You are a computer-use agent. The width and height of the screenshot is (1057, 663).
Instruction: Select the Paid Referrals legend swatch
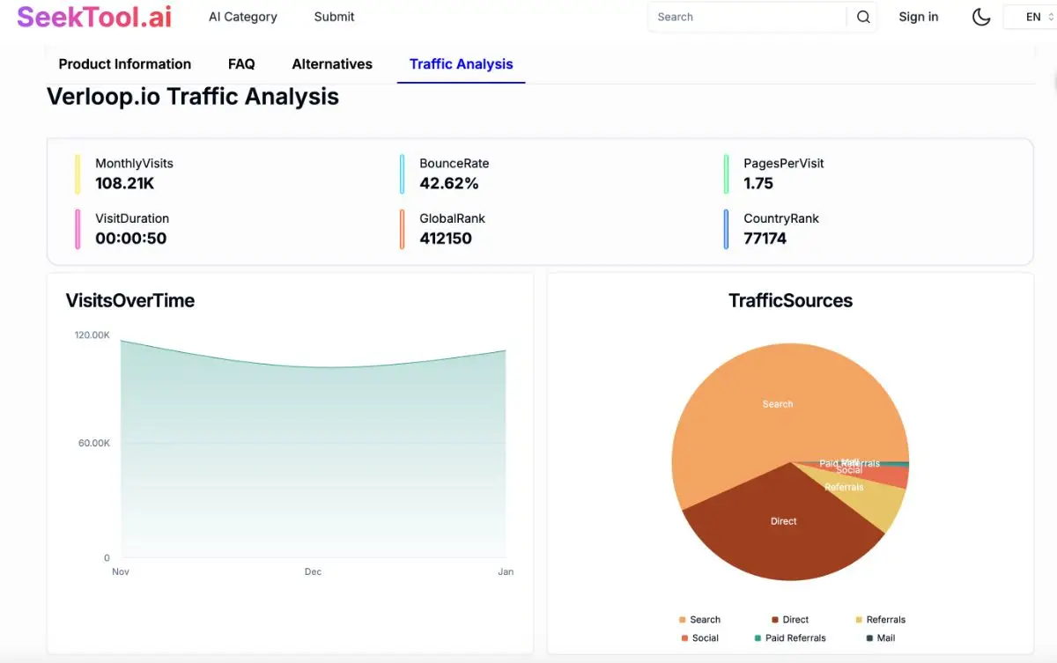(x=759, y=637)
